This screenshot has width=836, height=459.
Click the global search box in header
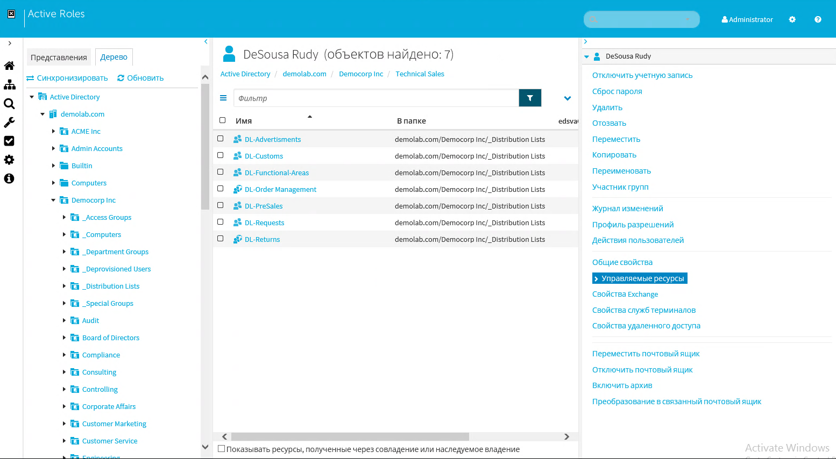pos(641,19)
